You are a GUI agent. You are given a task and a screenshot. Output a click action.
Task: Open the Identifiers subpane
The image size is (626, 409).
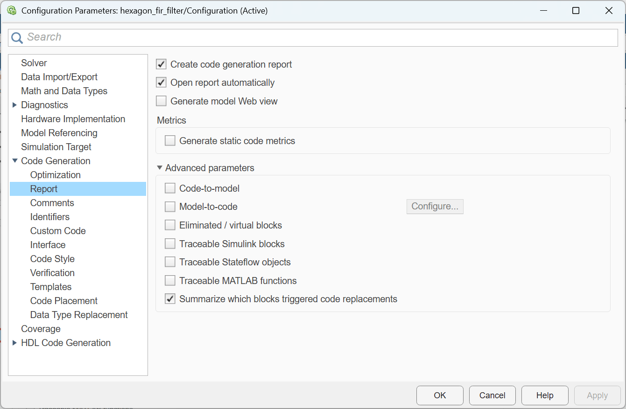[x=50, y=217]
